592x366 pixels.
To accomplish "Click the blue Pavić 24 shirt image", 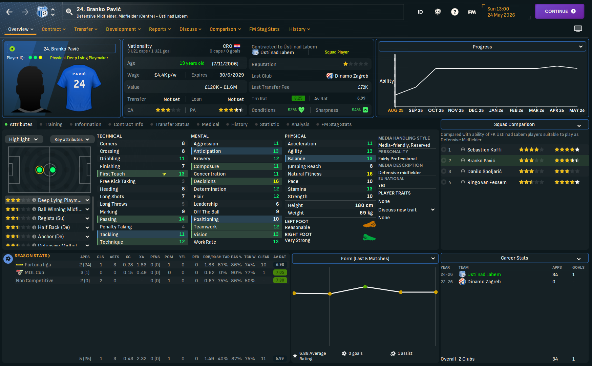I will (x=79, y=87).
